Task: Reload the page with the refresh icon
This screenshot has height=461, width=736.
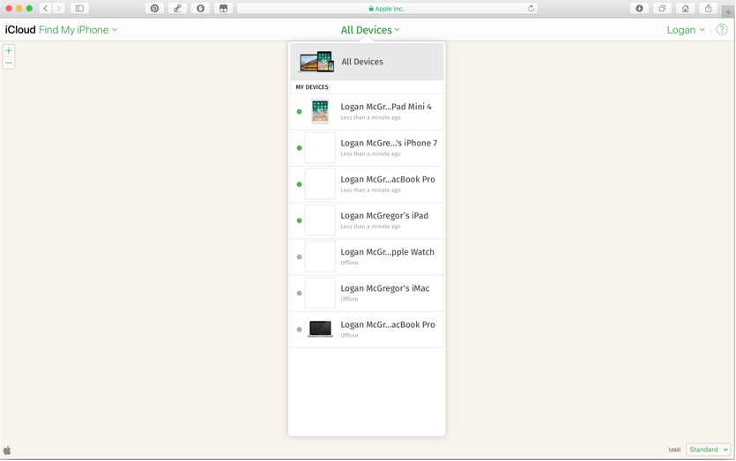Action: point(531,9)
